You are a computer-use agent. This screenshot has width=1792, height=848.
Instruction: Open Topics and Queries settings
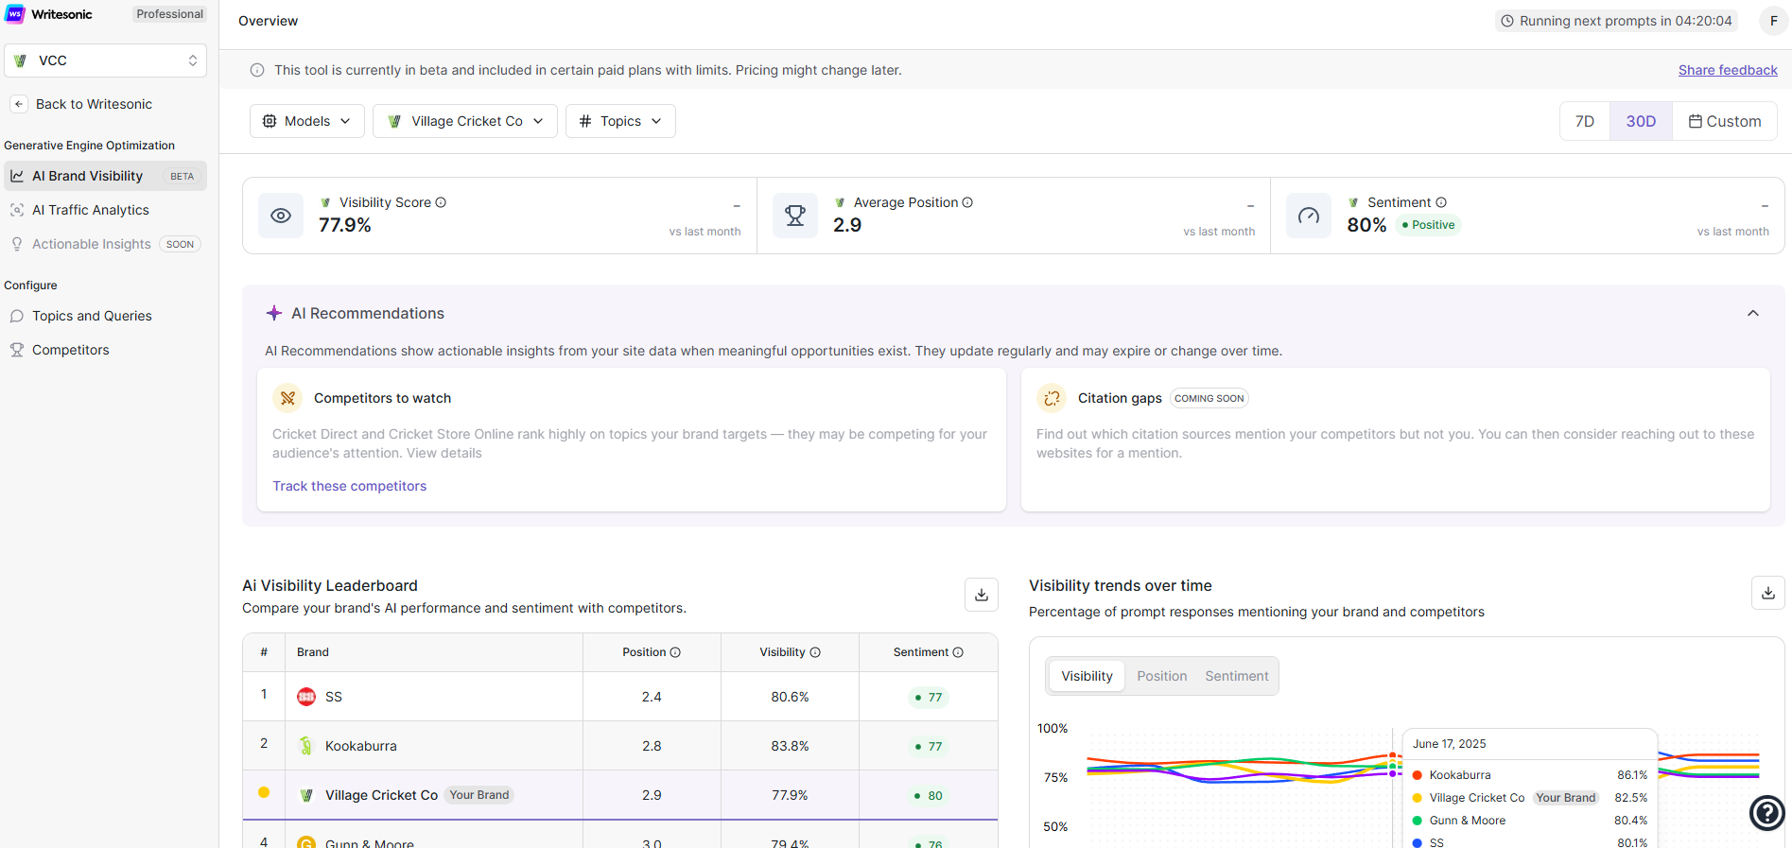point(106,316)
